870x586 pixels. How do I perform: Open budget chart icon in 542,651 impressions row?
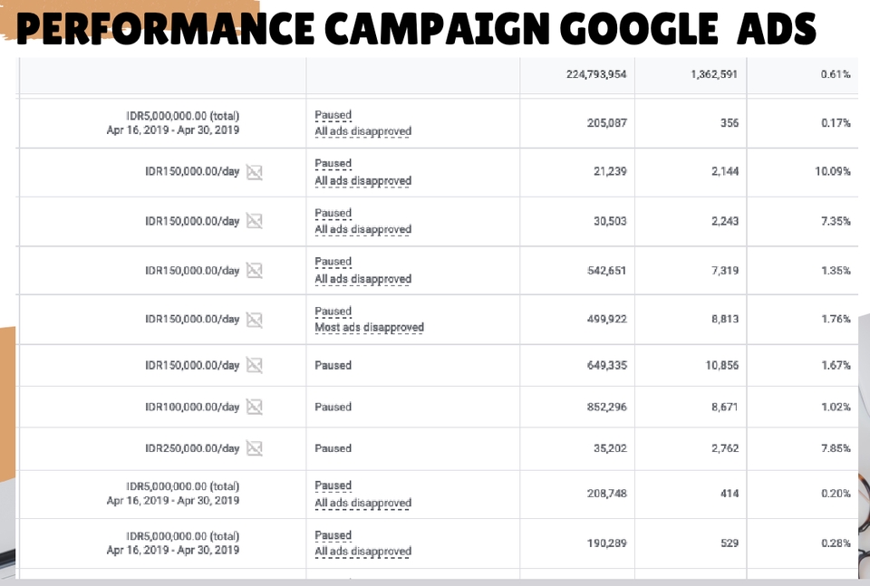coord(254,271)
